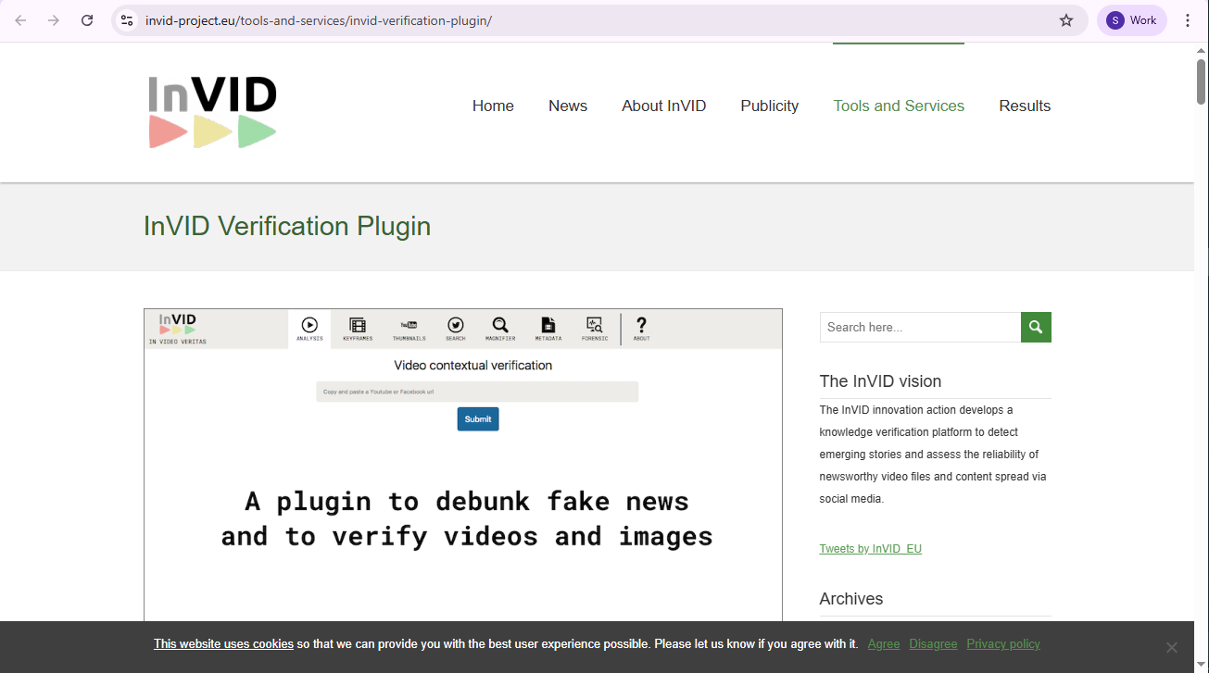Click the Keyframes icon in plugin image

[358, 329]
